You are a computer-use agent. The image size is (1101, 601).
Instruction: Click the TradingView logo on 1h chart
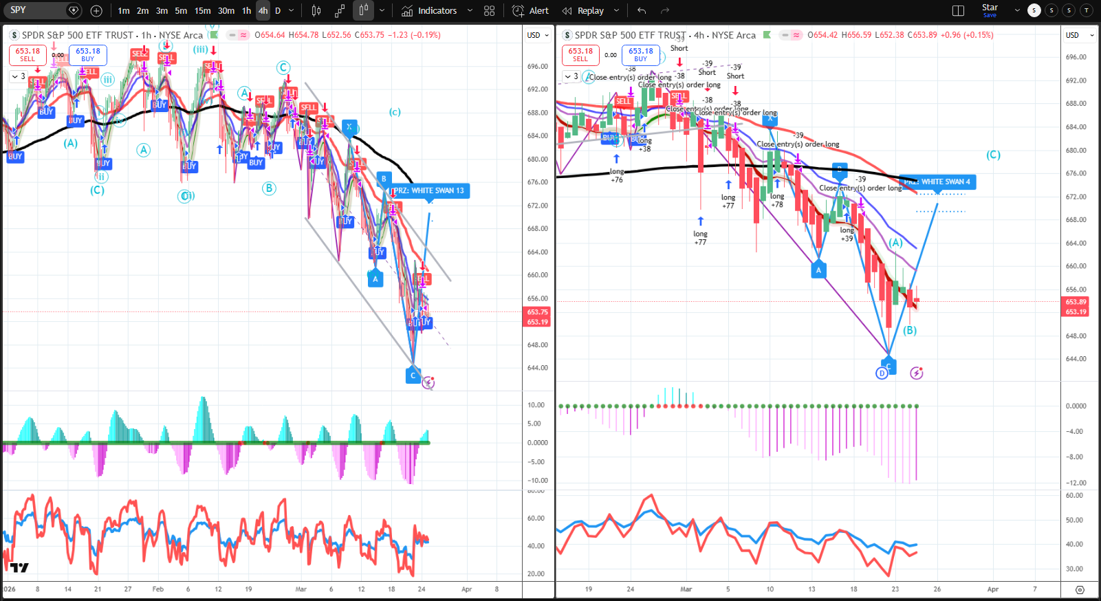click(19, 567)
